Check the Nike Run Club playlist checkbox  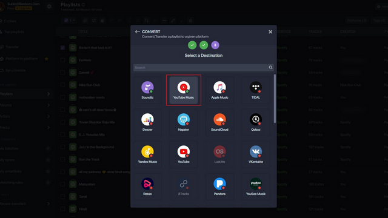(62, 85)
